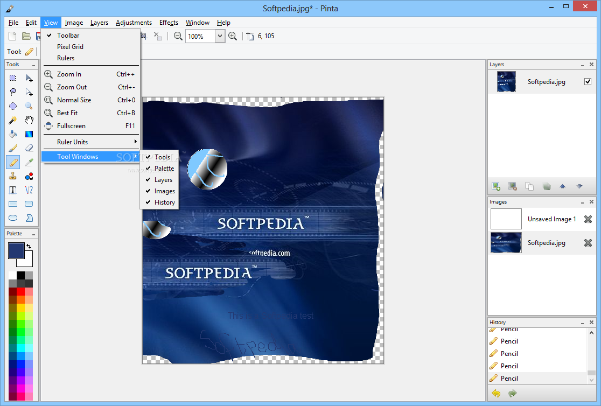Image resolution: width=601 pixels, height=406 pixels.
Task: Collapse the Palette panel
Action: click(x=34, y=234)
